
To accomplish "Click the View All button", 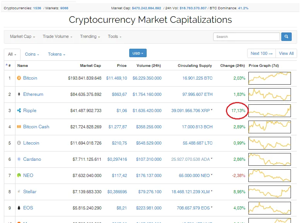I will (x=286, y=53).
